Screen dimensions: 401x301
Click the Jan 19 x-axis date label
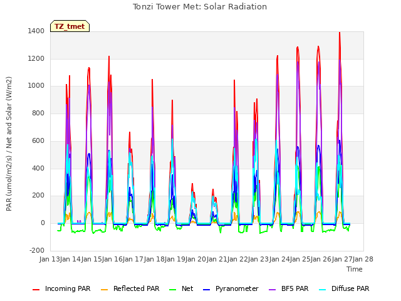tap(175, 259)
